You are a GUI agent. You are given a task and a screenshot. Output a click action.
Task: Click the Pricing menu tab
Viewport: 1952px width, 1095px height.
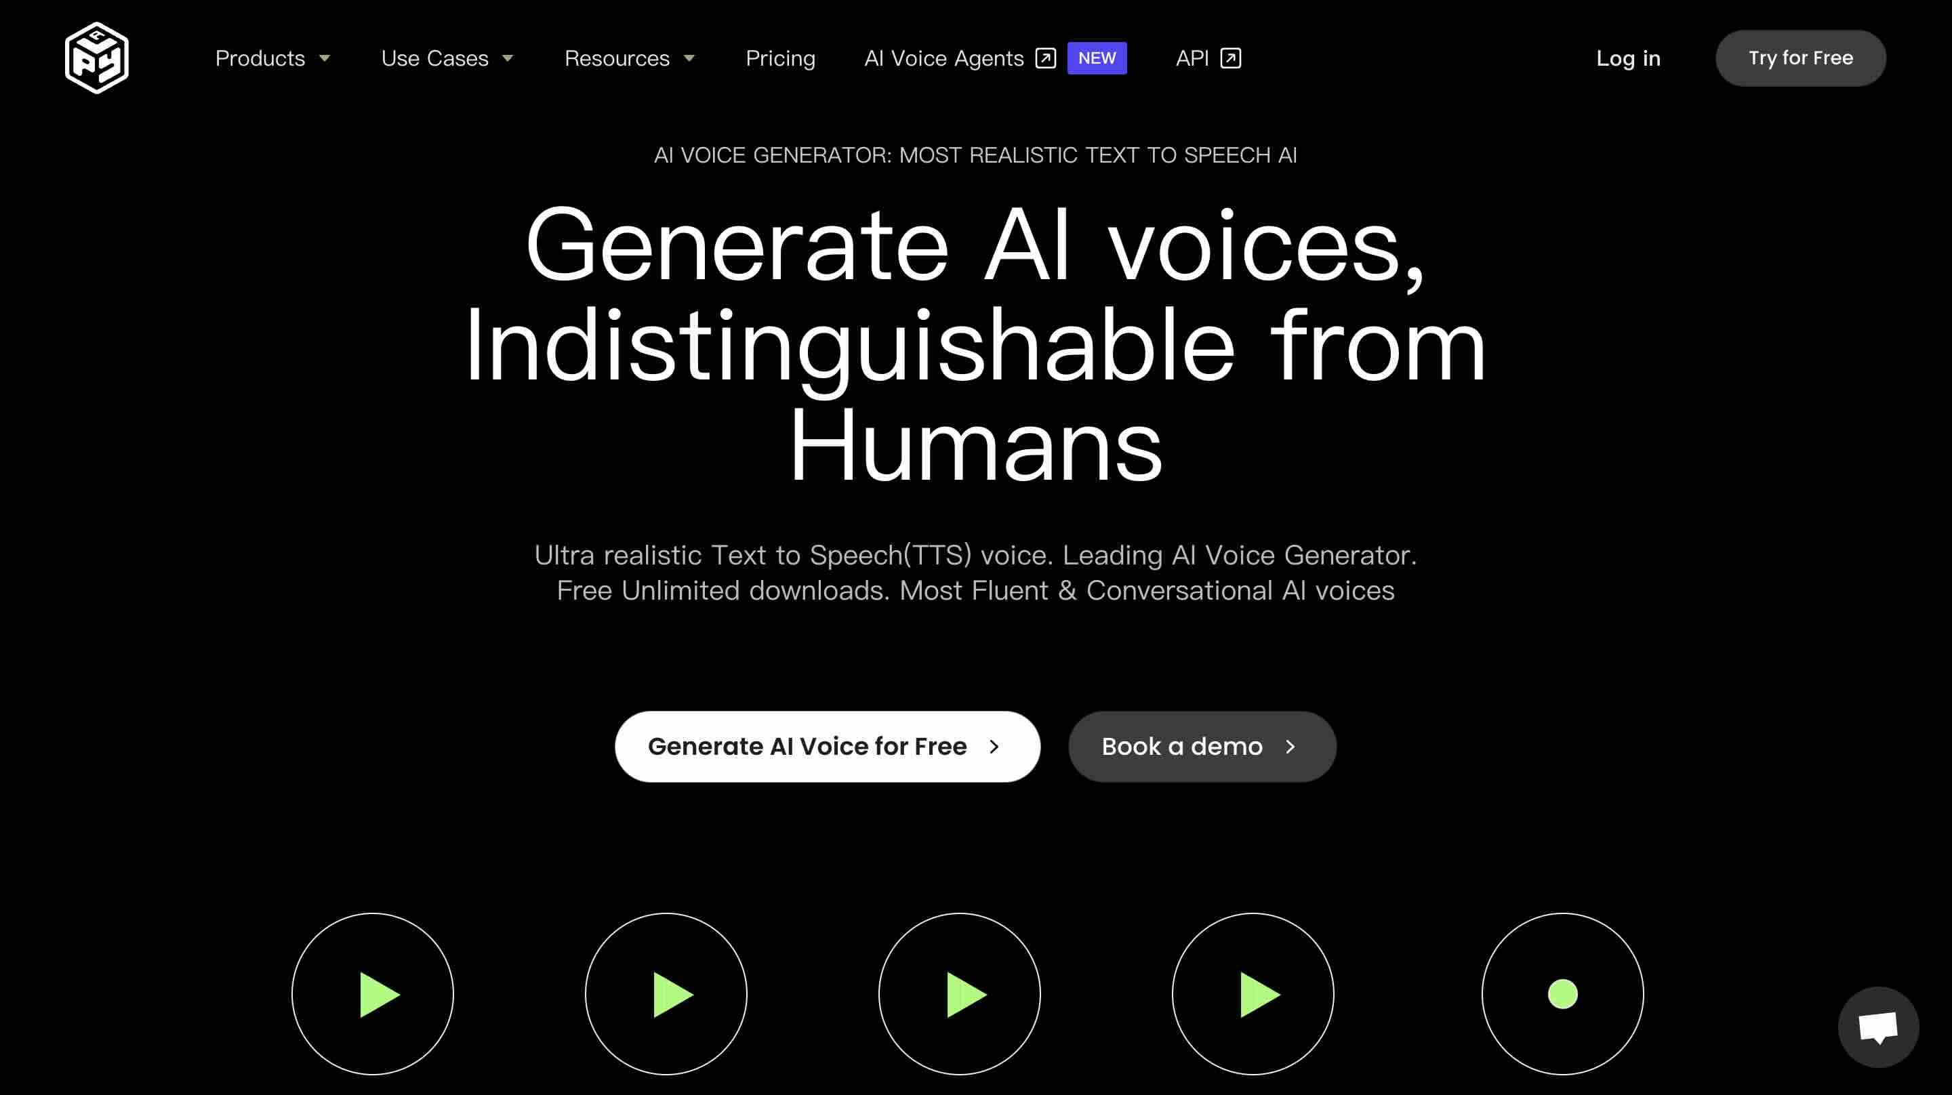780,58
